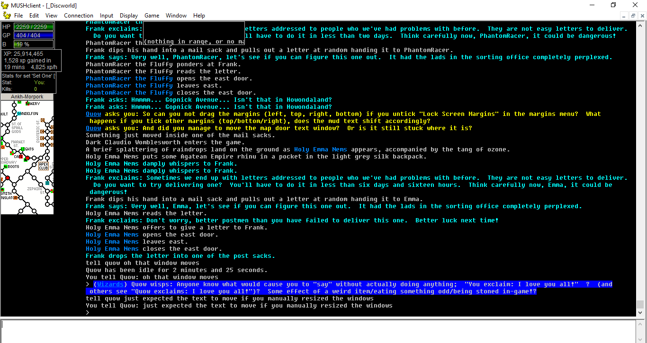The width and height of the screenshot is (647, 343).
Task: Select the teal square marker near Zephire St.
Action: [x=47, y=183]
